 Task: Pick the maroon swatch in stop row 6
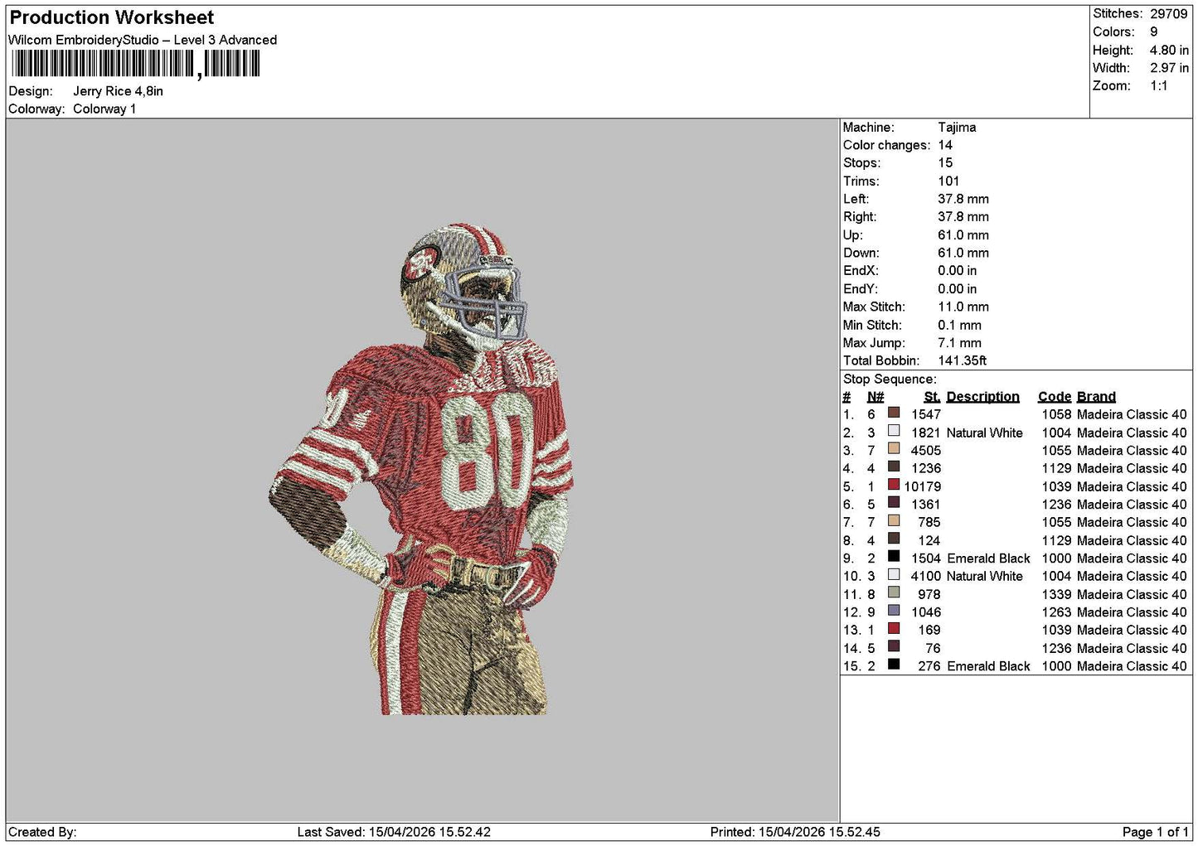click(x=894, y=502)
